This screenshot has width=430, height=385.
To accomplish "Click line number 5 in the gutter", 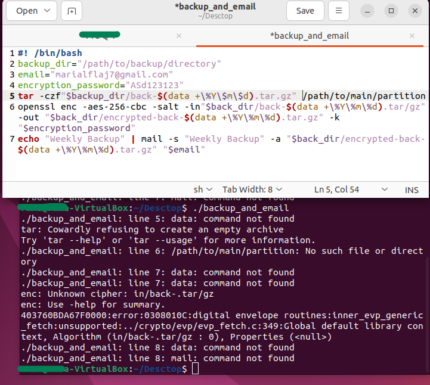I will (12, 96).
